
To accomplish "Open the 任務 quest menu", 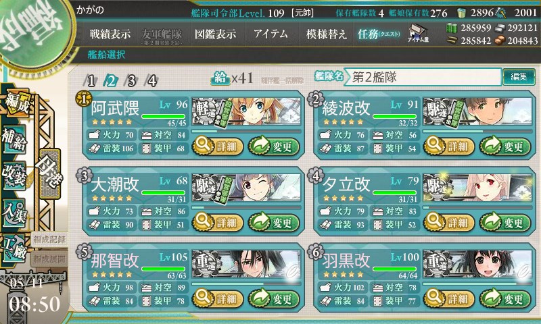I will click(x=379, y=34).
